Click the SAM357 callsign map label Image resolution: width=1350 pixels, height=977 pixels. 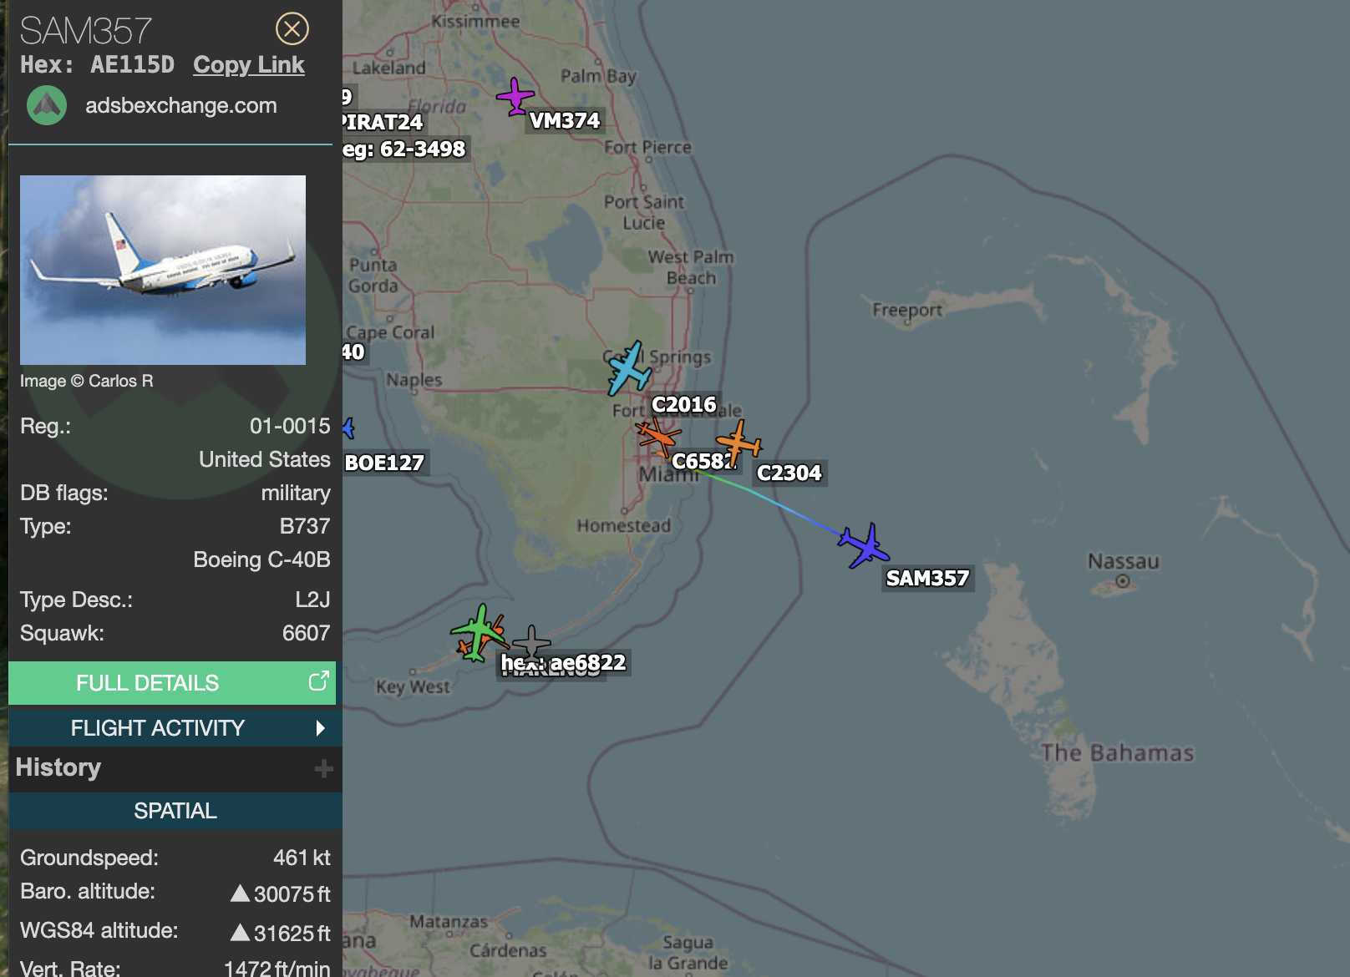pyautogui.click(x=927, y=578)
